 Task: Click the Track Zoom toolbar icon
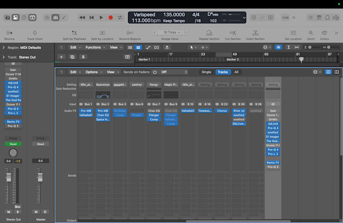coord(35,33)
